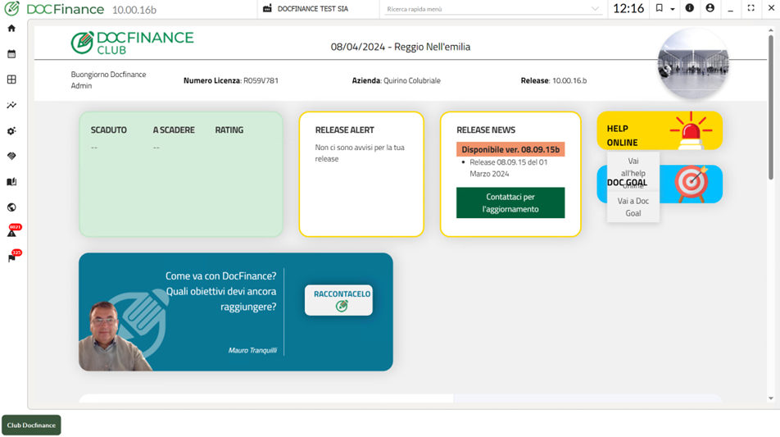780x437 pixels.
Task: Open the user account icon
Action: point(710,8)
